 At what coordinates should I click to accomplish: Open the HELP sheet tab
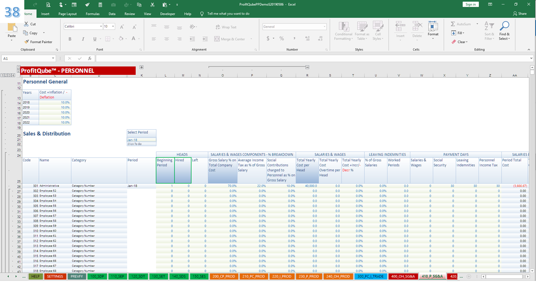point(36,276)
